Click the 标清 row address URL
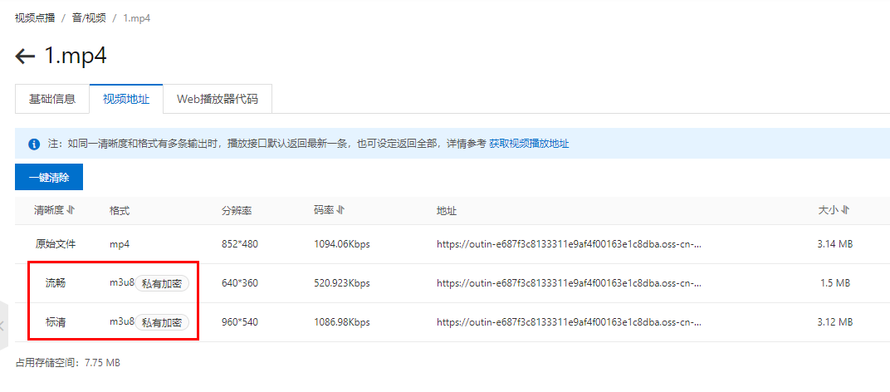890x392 pixels. click(x=570, y=322)
